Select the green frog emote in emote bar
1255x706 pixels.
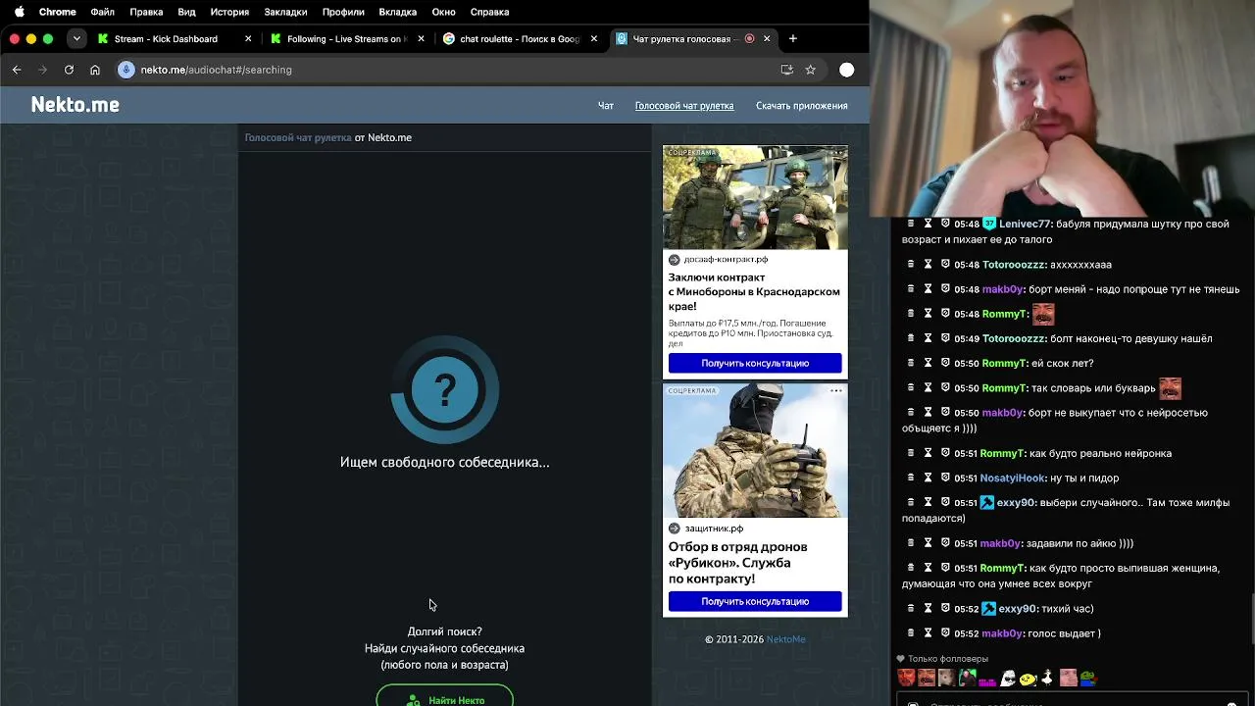tap(1087, 678)
